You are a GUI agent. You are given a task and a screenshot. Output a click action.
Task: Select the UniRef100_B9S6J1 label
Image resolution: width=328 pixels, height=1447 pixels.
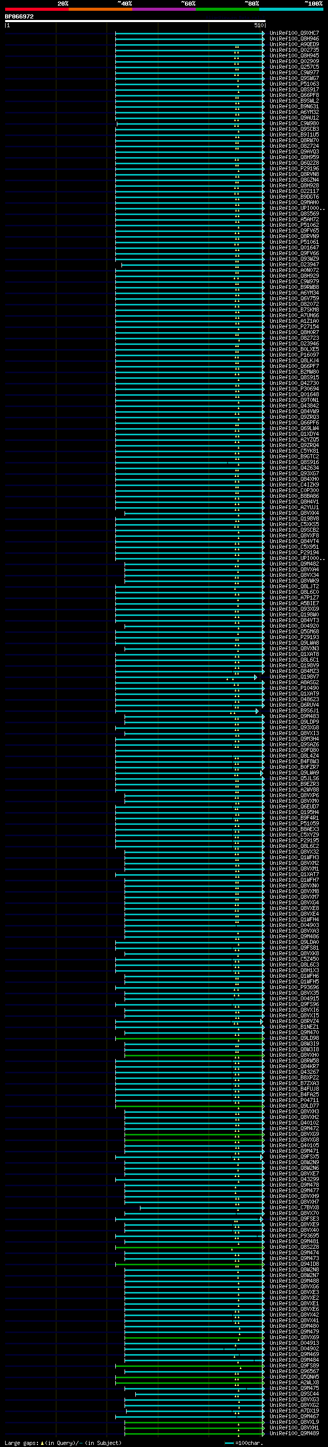pos(294,710)
